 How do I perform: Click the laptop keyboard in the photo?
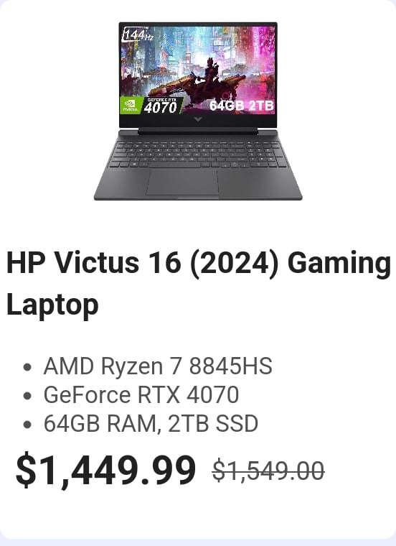pos(198,154)
